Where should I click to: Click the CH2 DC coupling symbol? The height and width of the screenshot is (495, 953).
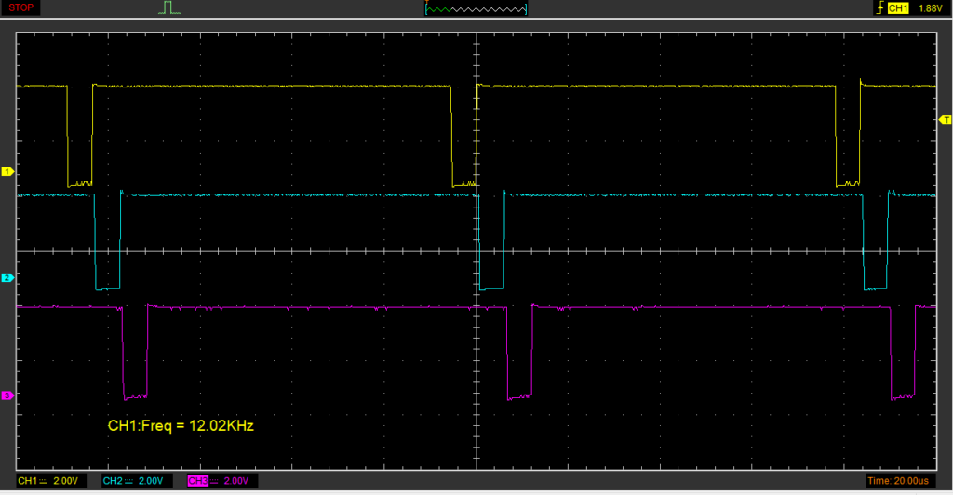(128, 481)
